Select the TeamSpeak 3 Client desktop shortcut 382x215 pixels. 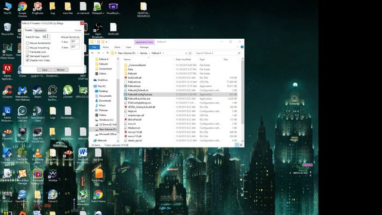click(38, 114)
